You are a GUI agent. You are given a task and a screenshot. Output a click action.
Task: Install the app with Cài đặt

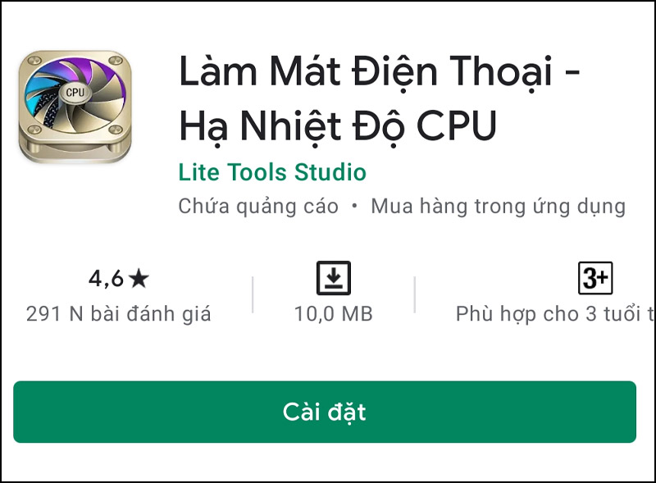pyautogui.click(x=325, y=412)
